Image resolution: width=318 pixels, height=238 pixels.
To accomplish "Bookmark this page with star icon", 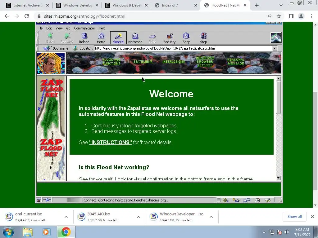I will 279,16.
